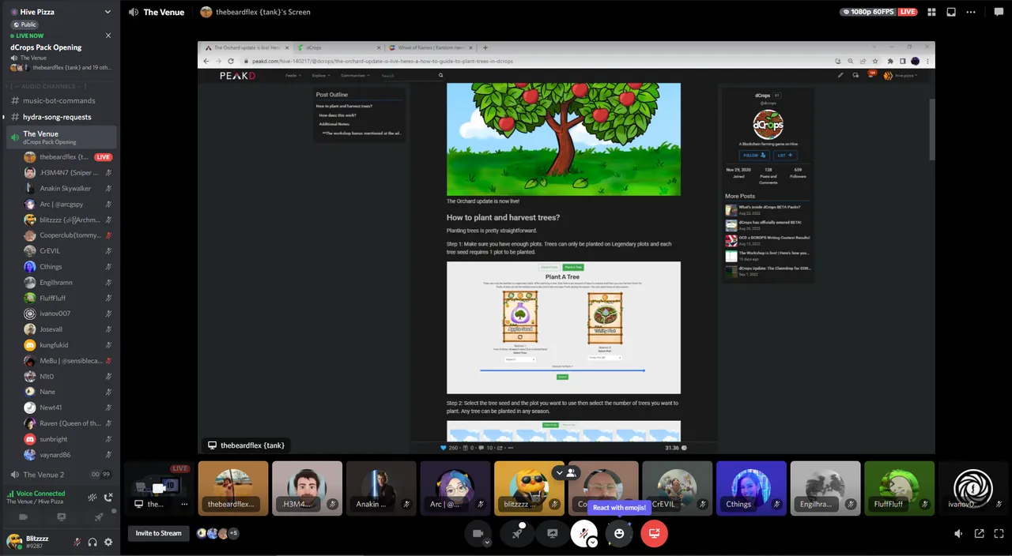This screenshot has width=1012, height=556.
Task: Select kungfukid in the voice user list
Action: pyautogui.click(x=67, y=345)
